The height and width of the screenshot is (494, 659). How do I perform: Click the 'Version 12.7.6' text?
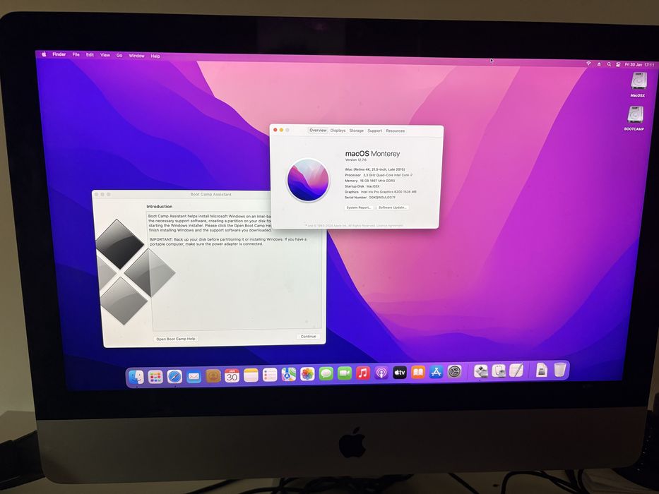[x=356, y=160]
